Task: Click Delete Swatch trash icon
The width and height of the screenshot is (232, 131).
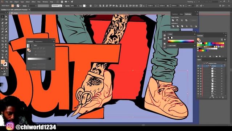Action: click(x=223, y=56)
